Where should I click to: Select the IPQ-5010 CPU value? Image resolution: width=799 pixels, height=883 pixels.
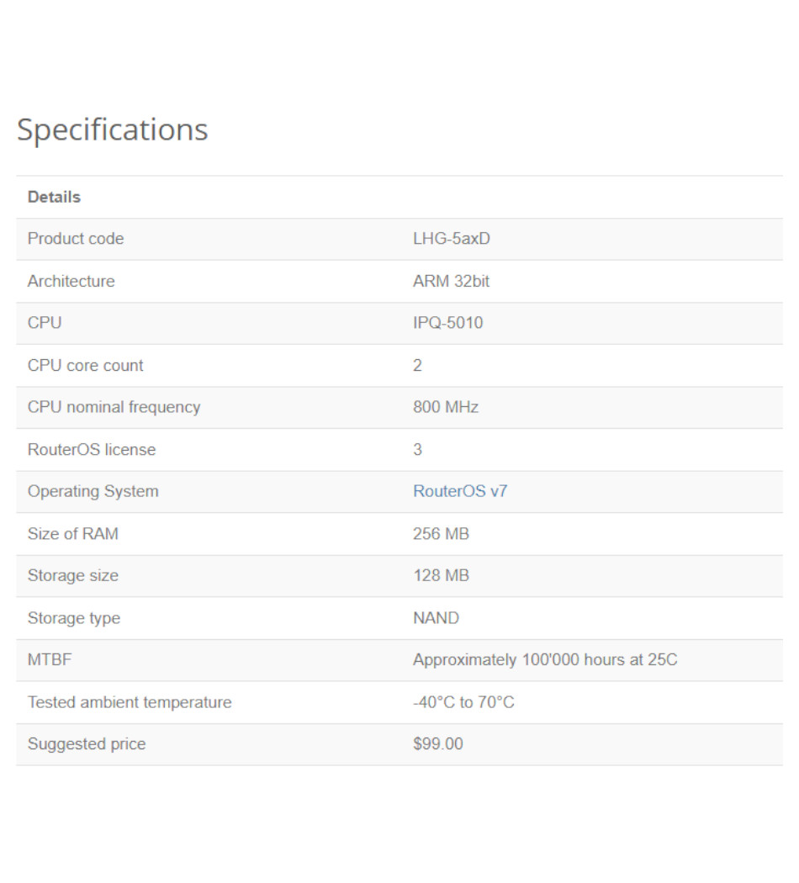447,323
